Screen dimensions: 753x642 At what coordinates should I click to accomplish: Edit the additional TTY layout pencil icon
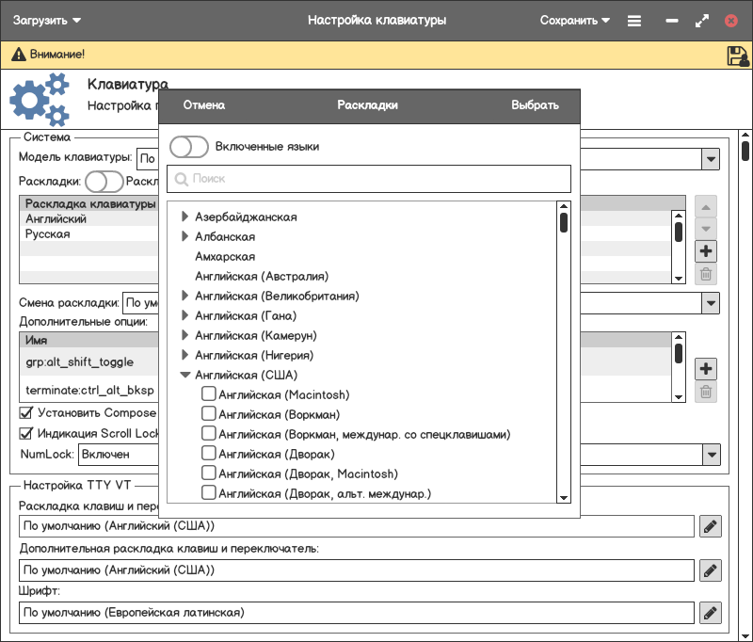pos(711,570)
